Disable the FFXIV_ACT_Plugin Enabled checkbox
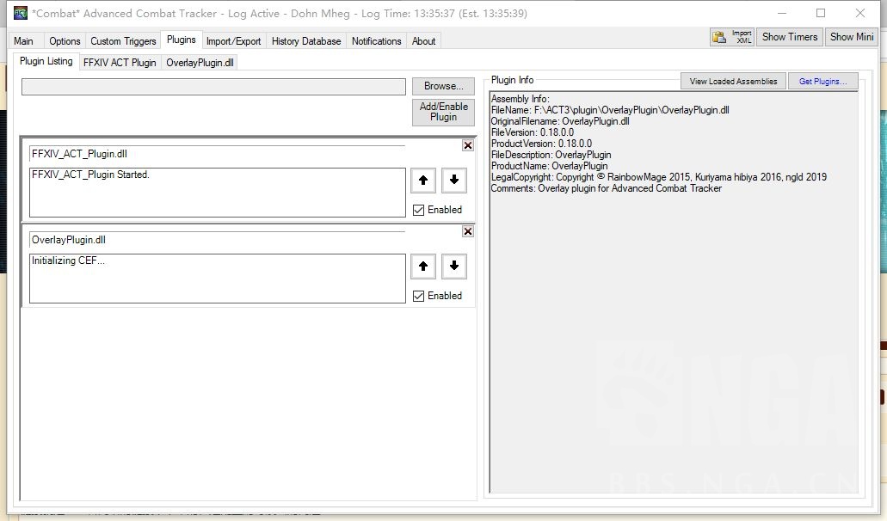887x521 pixels. tap(418, 210)
